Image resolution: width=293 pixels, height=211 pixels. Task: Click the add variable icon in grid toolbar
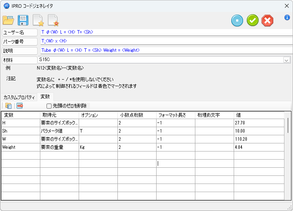tap(9, 106)
